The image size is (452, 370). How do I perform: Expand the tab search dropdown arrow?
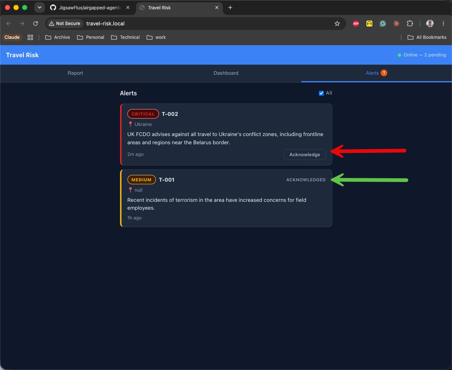[39, 7]
